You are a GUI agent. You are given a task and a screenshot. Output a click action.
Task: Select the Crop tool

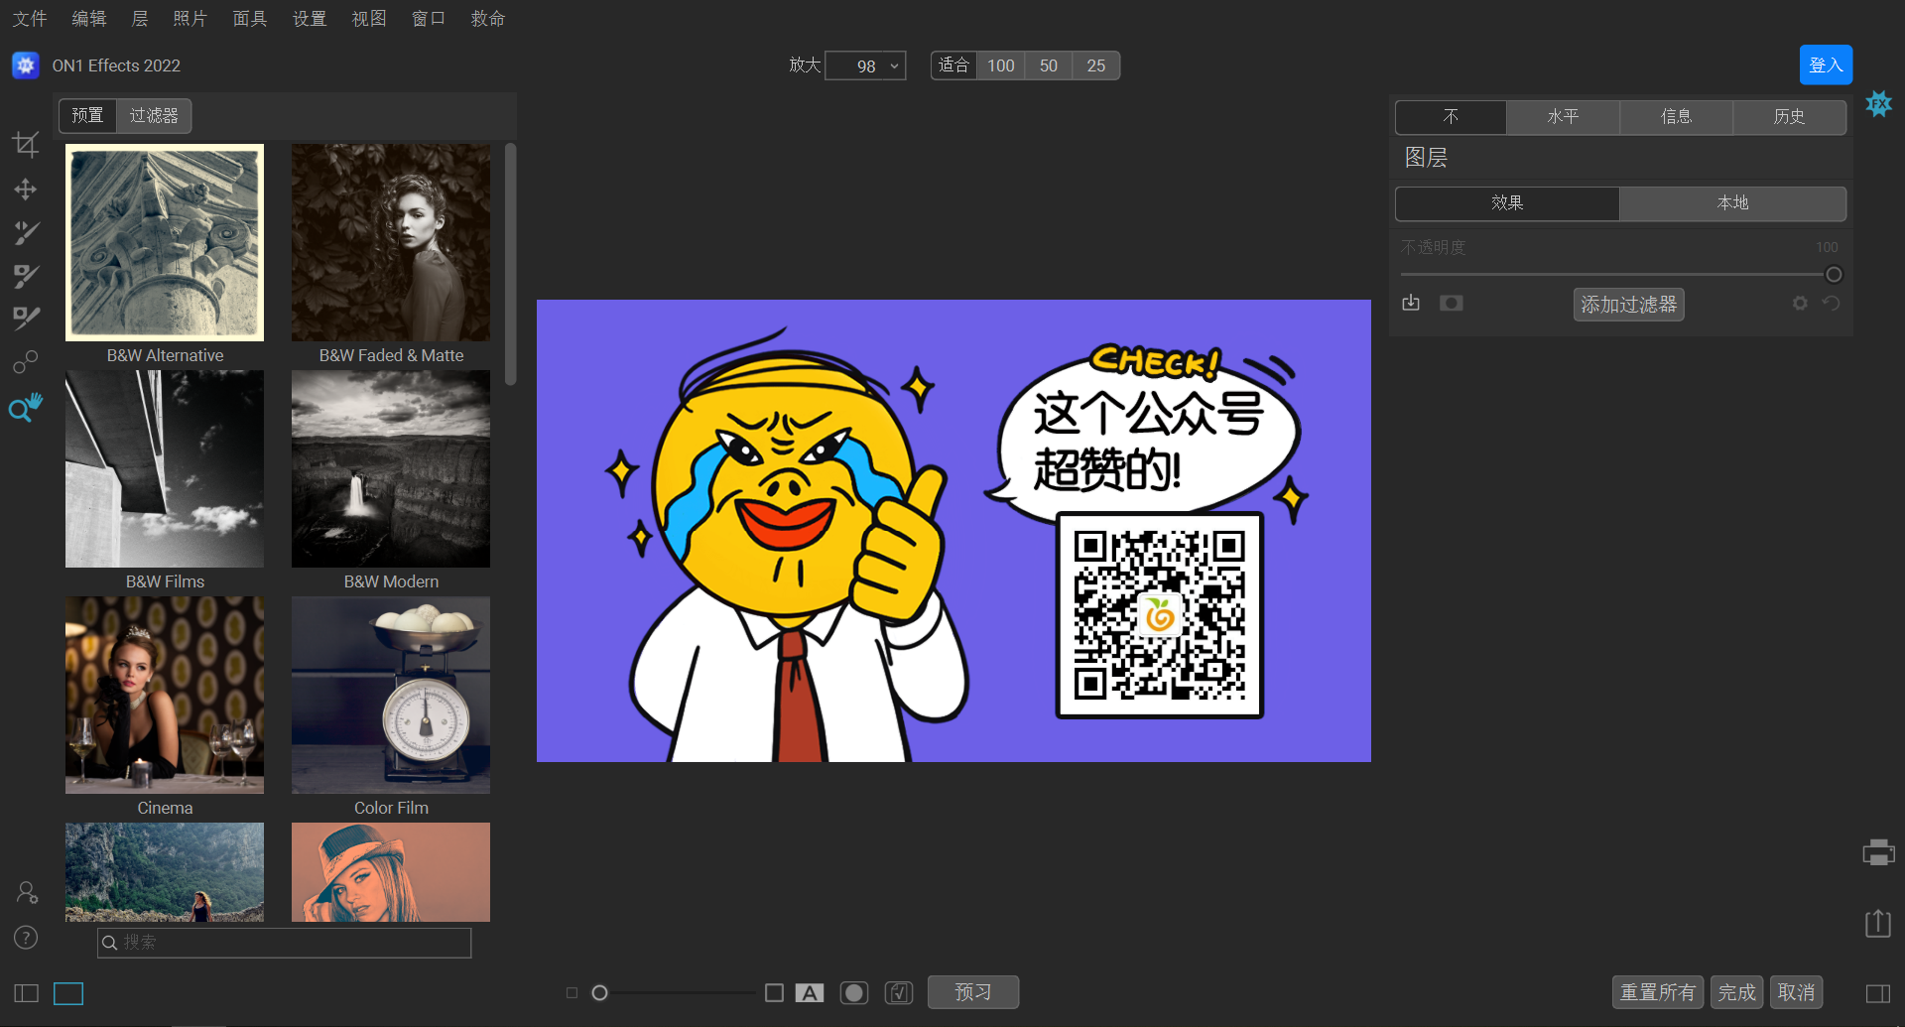(x=26, y=145)
